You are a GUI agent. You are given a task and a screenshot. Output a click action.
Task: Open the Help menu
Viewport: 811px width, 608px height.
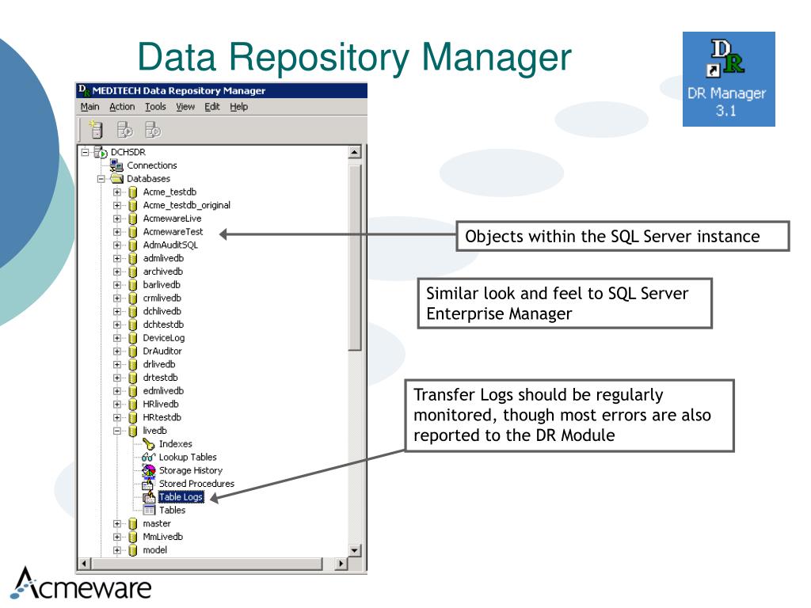(239, 107)
